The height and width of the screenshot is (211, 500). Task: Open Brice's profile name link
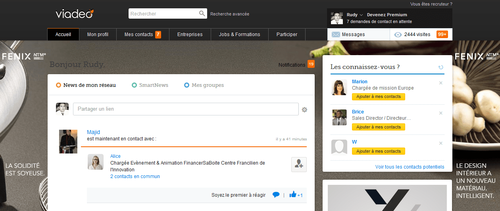click(358, 112)
